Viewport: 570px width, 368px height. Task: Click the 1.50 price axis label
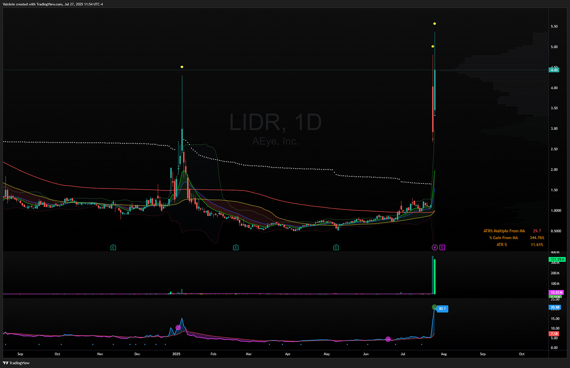(x=554, y=190)
